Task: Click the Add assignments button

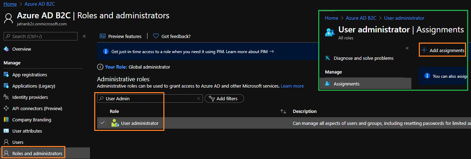Action: click(443, 50)
